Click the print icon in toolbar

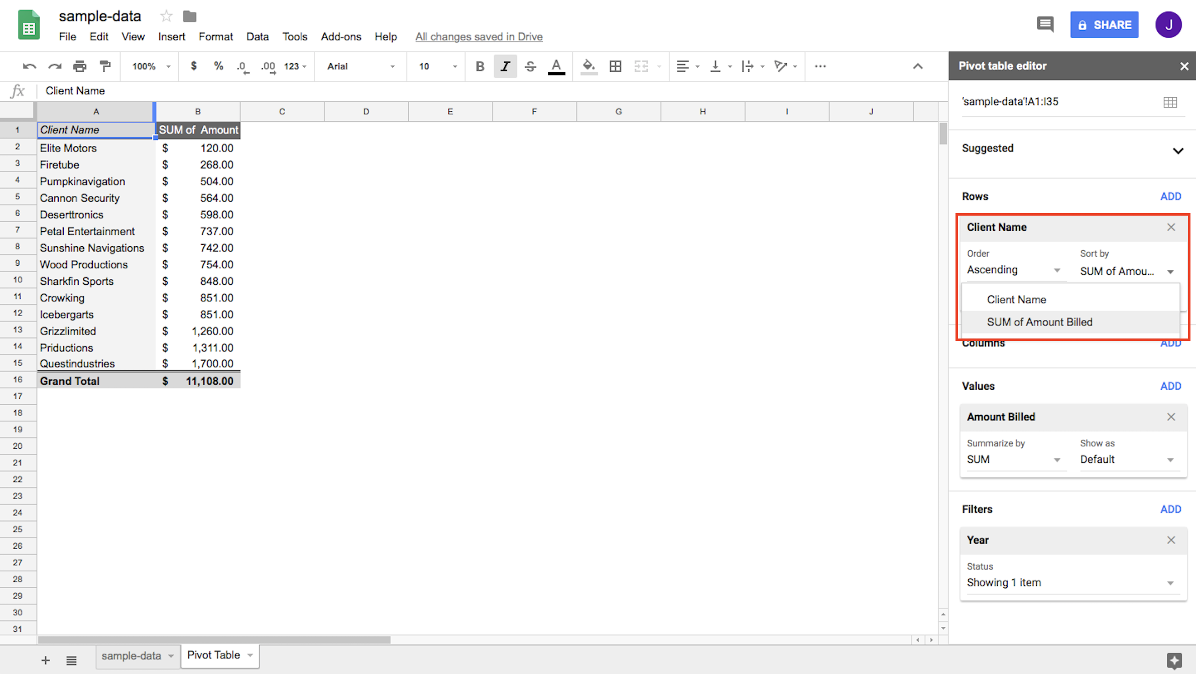coord(80,66)
